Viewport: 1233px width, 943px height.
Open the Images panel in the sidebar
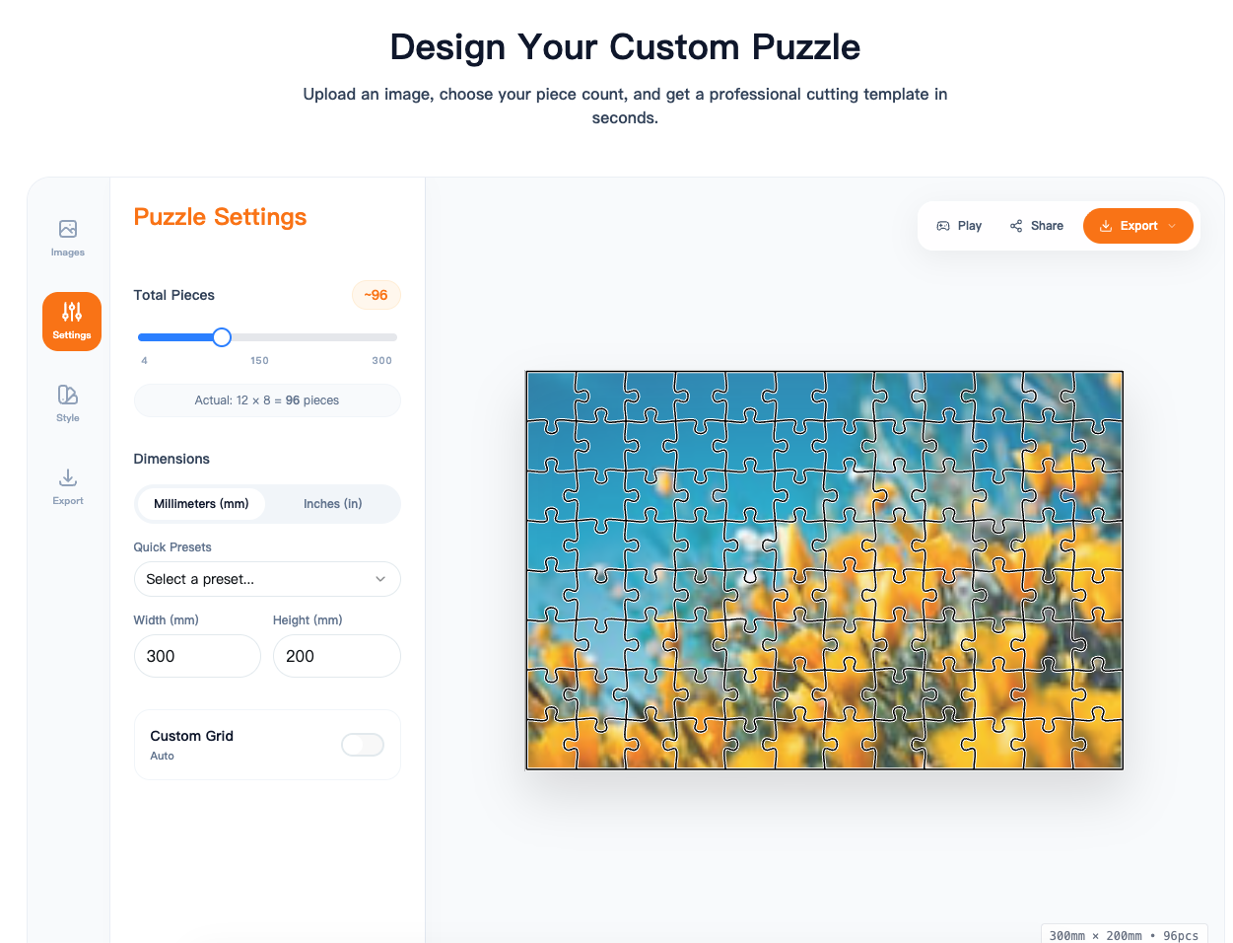(67, 237)
